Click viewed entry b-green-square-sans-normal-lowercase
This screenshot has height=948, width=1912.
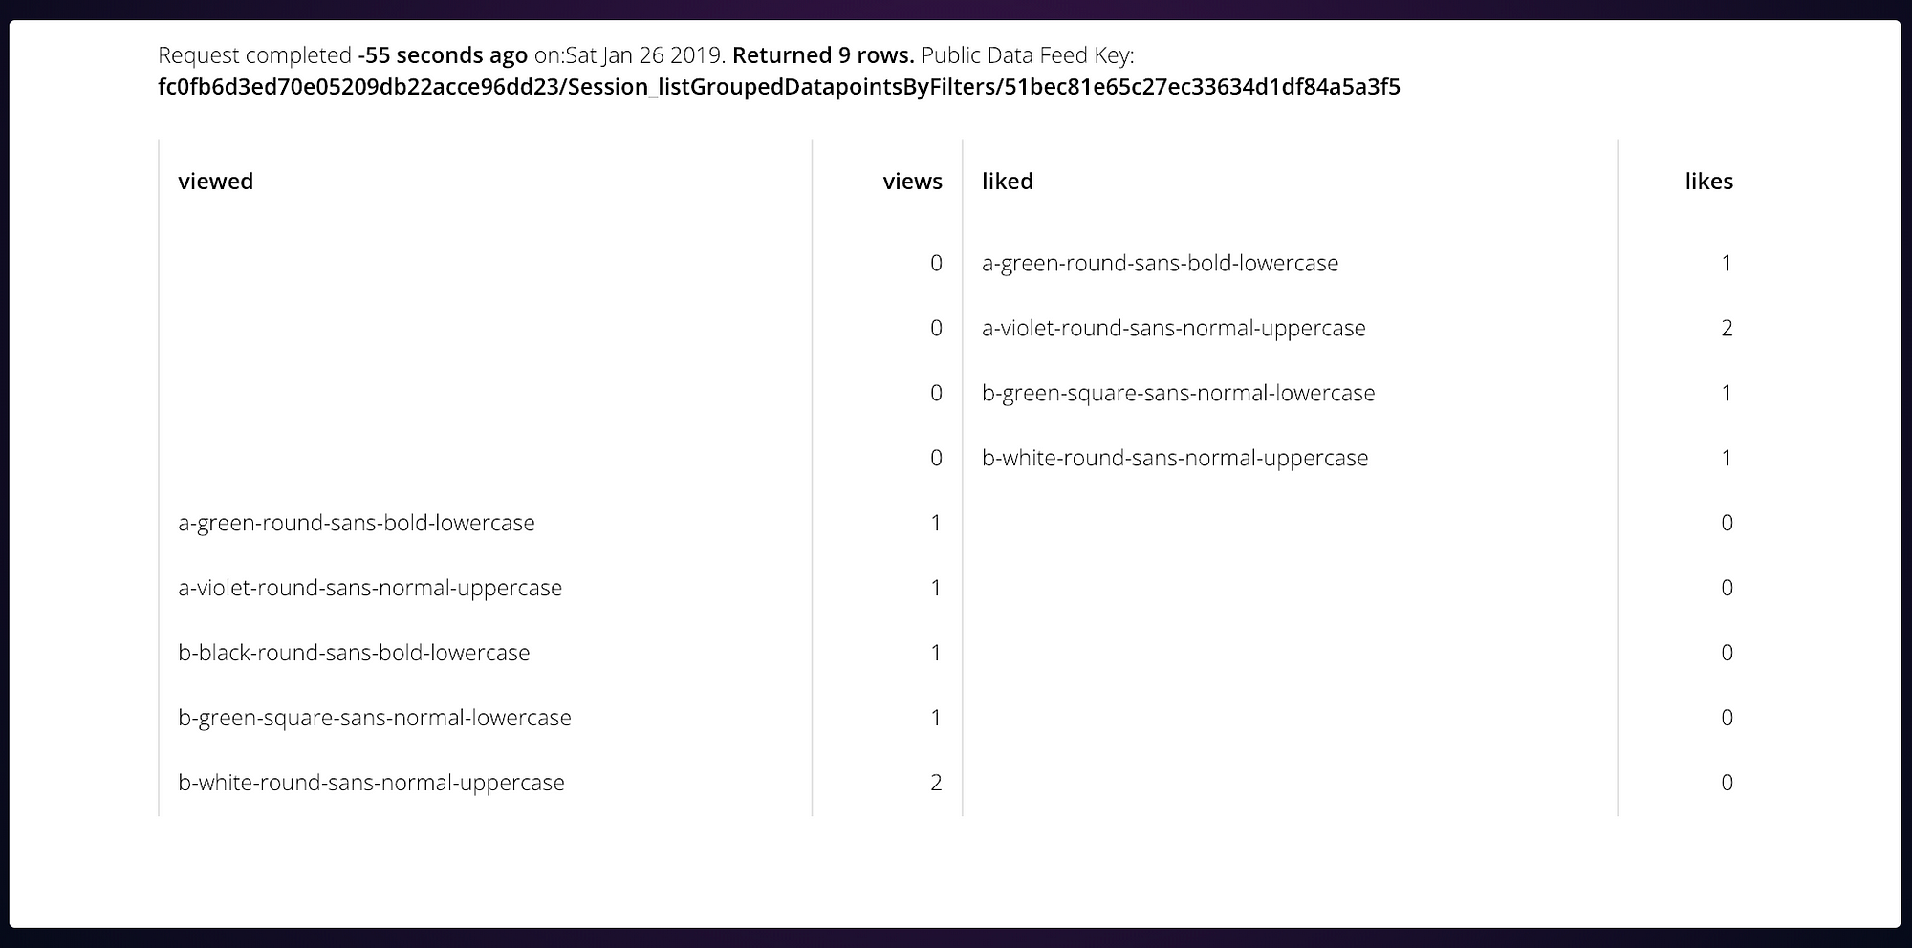(375, 718)
